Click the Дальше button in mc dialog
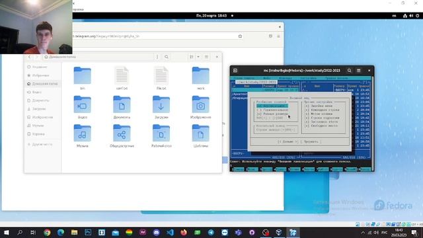The width and height of the screenshot is (423, 238). (x=288, y=141)
